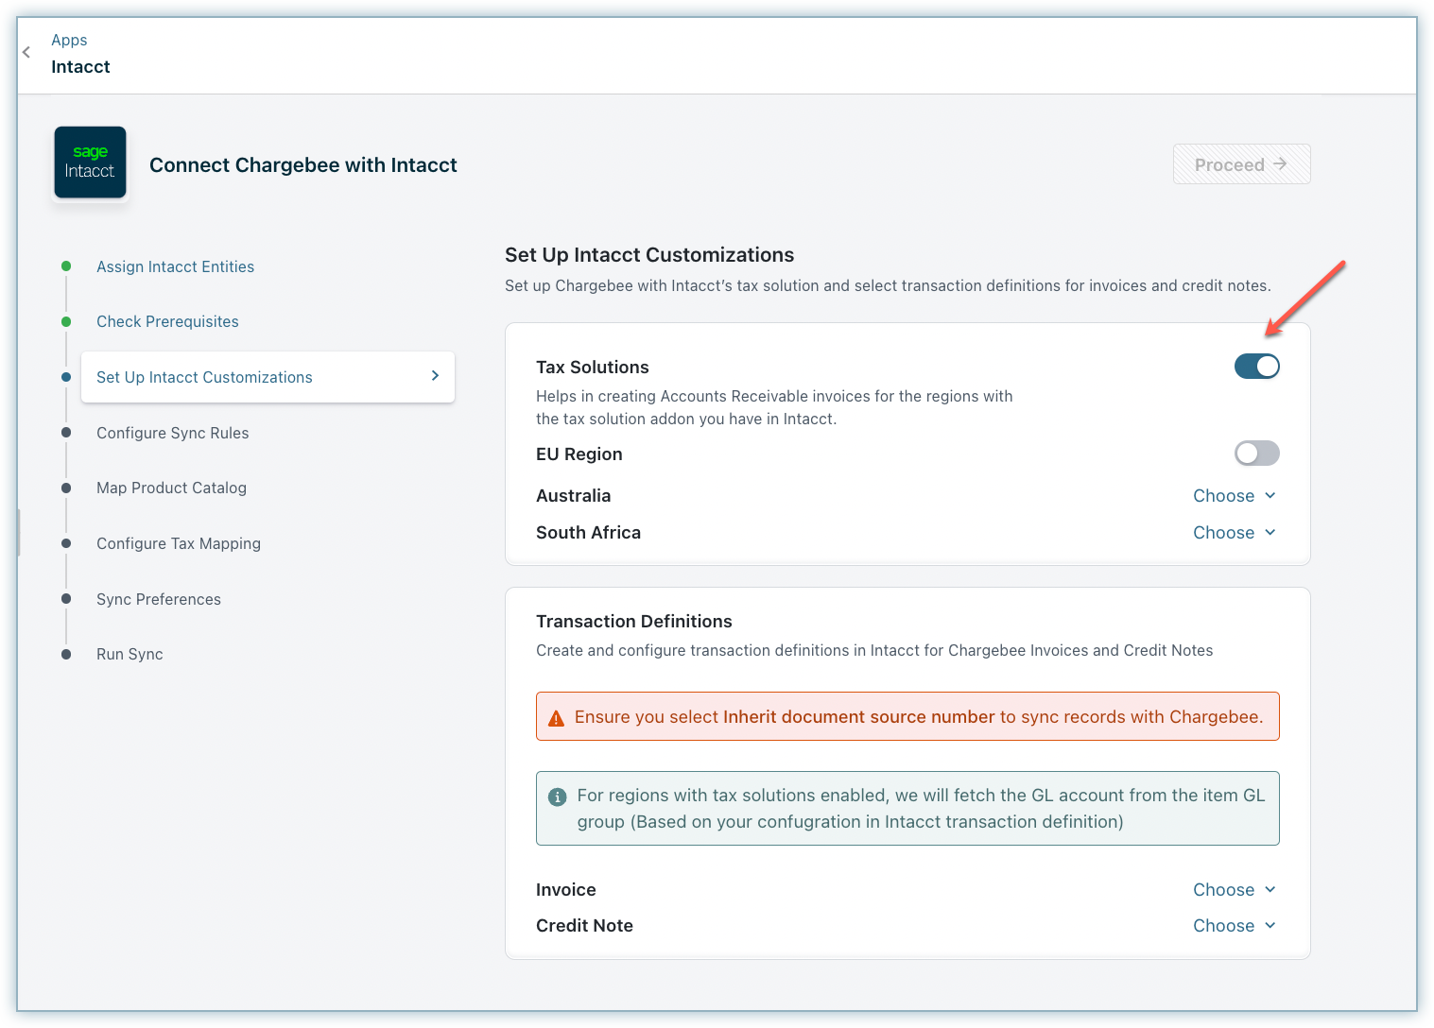Click the orange warning triangle icon
The width and height of the screenshot is (1434, 1028).
[x=557, y=718]
